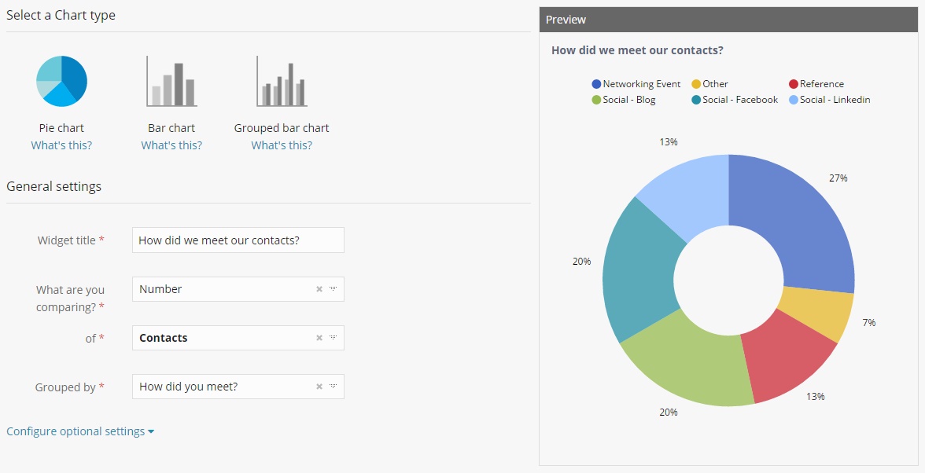925x473 pixels.
Task: Clear the Number selection with the x icon
Action: (x=319, y=288)
